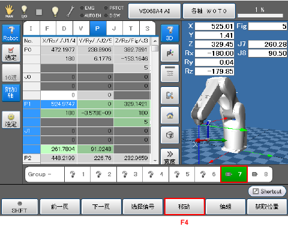Click the speed percentage bar

[x=260, y=16]
